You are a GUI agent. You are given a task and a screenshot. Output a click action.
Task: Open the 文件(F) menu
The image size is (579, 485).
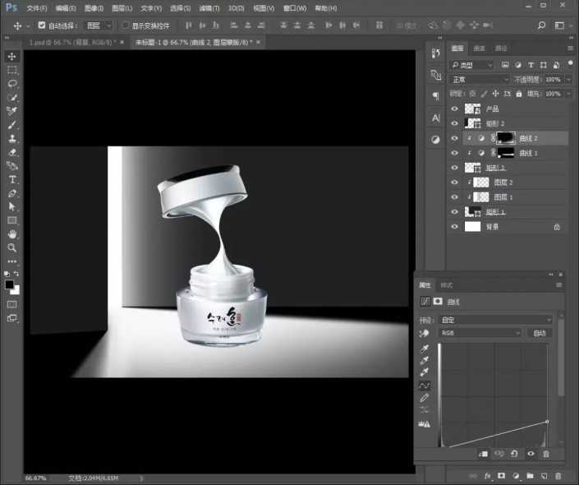[36, 7]
